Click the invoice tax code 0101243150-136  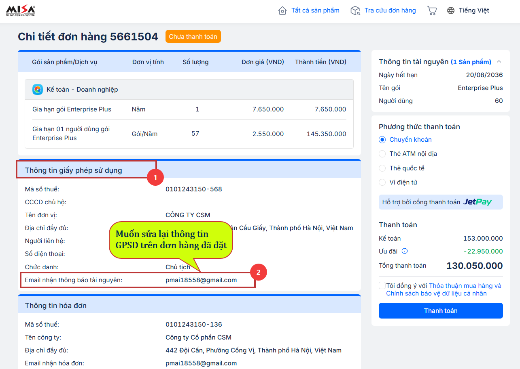194,325
